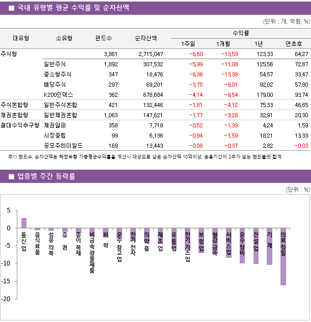Click the -15 y-axis tick label
Screen dimensions: 311x322
click(6, 281)
